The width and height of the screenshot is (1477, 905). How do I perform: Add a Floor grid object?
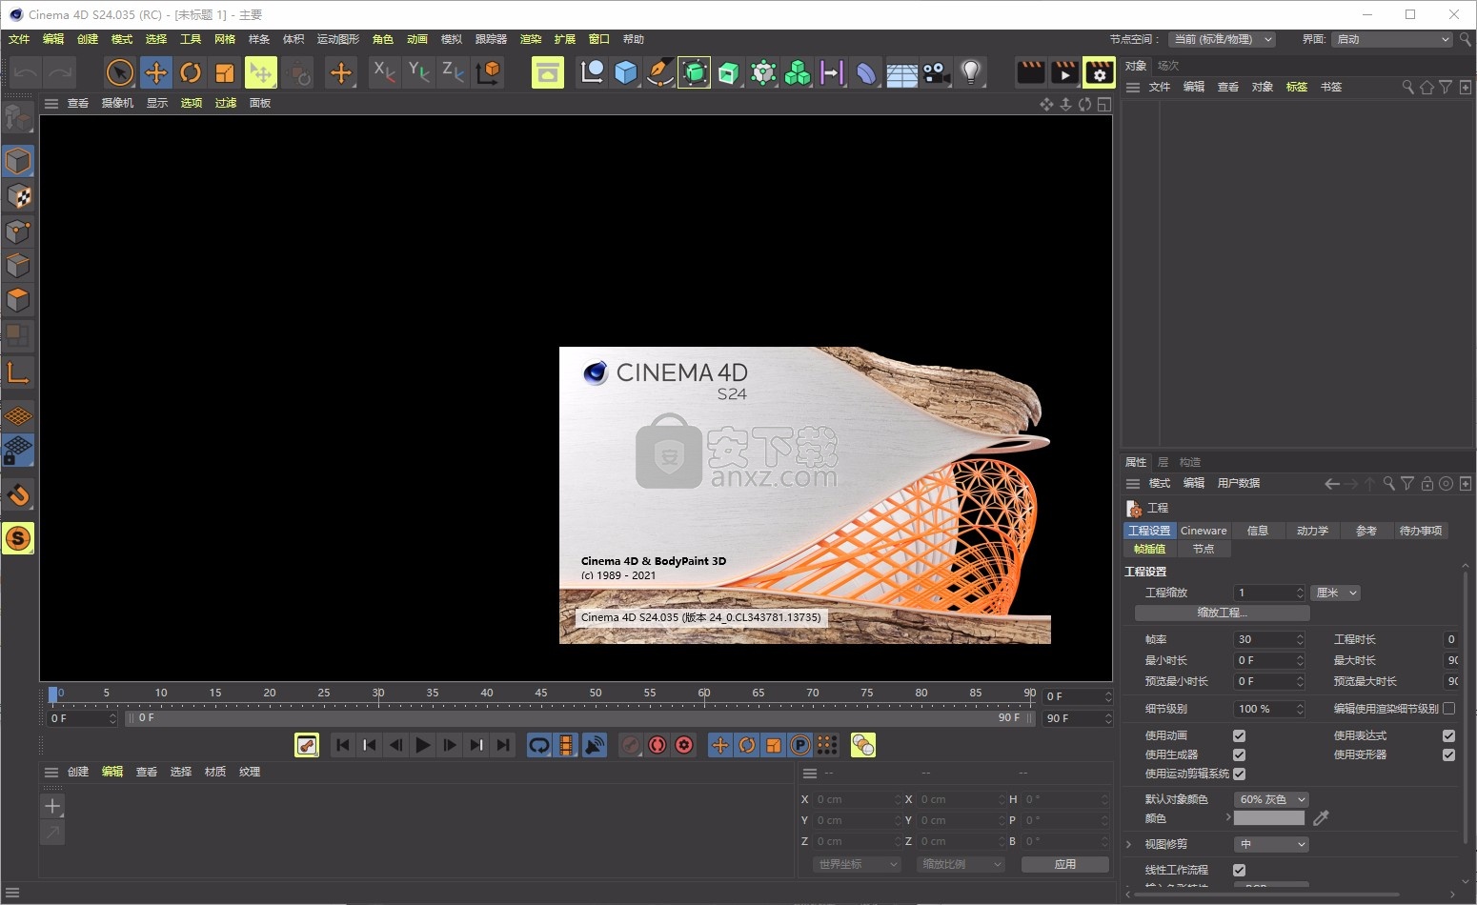(901, 72)
